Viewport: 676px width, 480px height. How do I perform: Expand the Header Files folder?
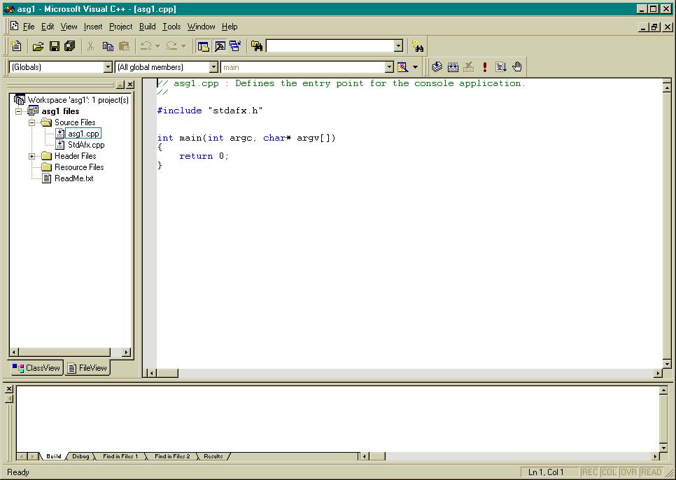tap(32, 157)
